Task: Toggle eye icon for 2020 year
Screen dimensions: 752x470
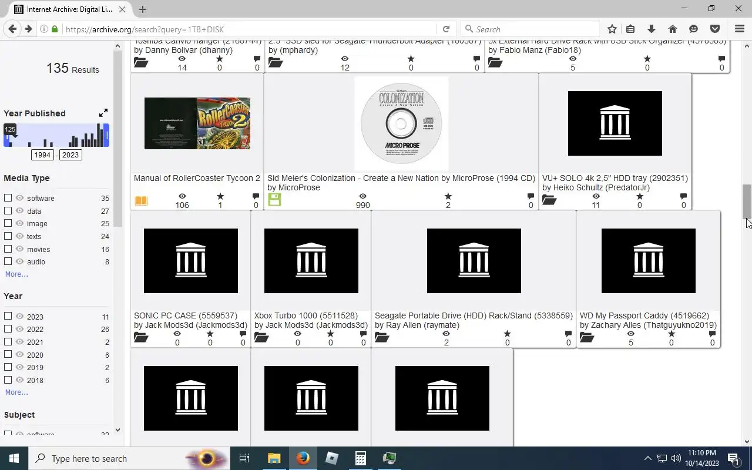Action: point(19,355)
